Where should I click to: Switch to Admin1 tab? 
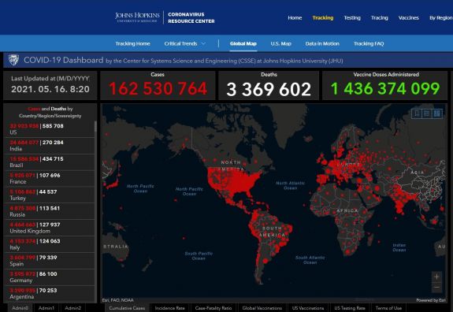46,308
